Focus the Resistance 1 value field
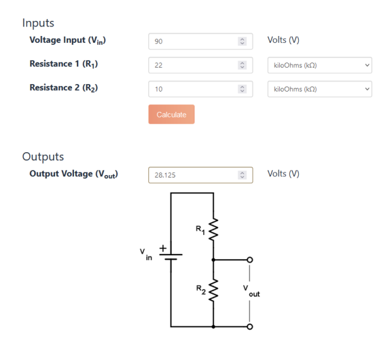 (x=200, y=65)
